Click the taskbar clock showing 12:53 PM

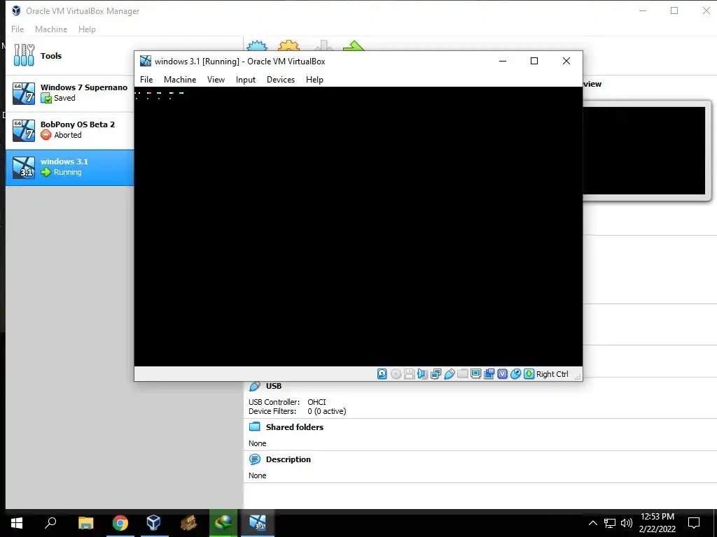click(x=657, y=523)
